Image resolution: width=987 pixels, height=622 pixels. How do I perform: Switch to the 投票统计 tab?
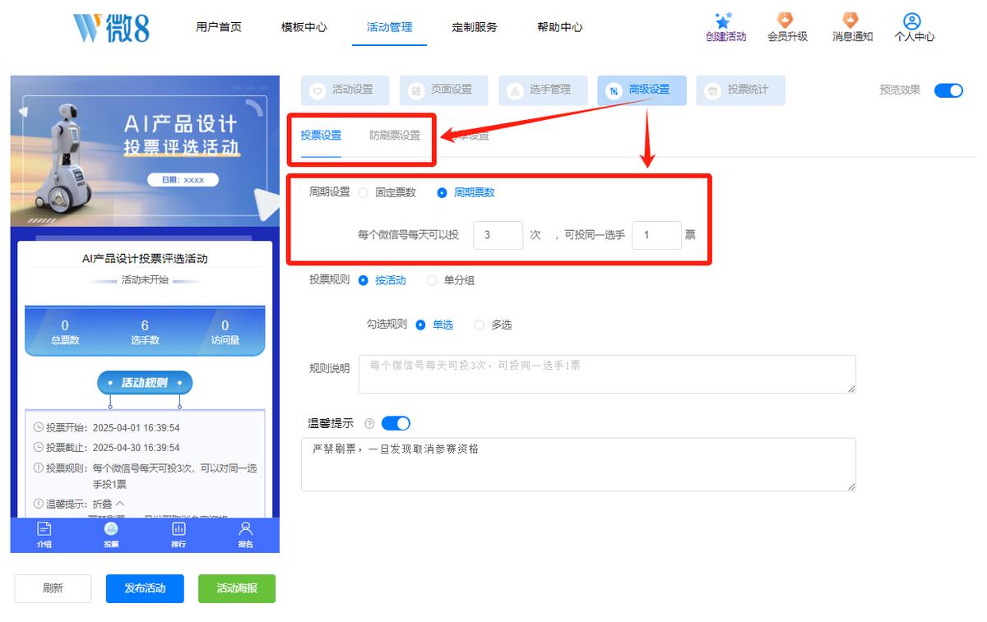(740, 90)
